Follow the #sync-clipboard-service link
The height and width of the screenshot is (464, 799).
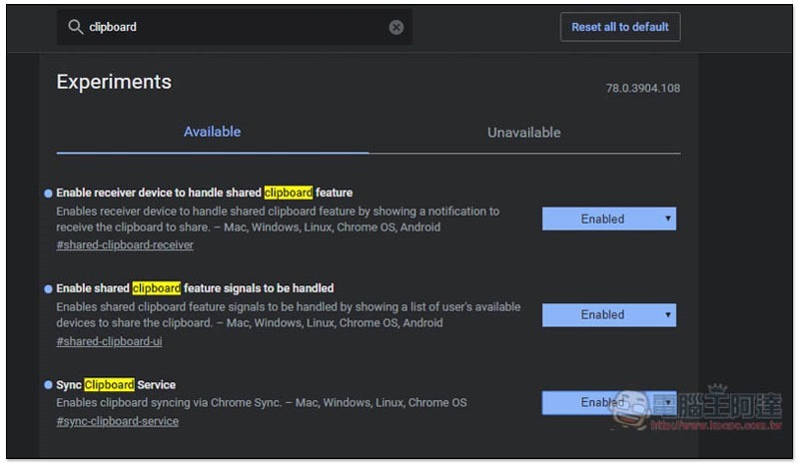coord(117,421)
